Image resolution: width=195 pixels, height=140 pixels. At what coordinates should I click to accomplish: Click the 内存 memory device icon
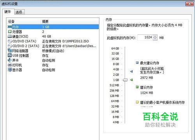click(x=10, y=27)
